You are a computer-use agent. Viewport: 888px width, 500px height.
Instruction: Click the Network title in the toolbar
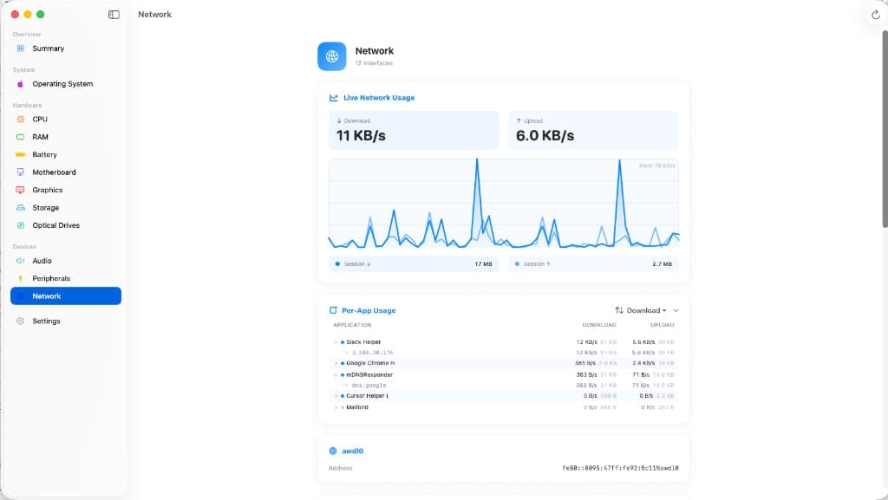(x=154, y=15)
